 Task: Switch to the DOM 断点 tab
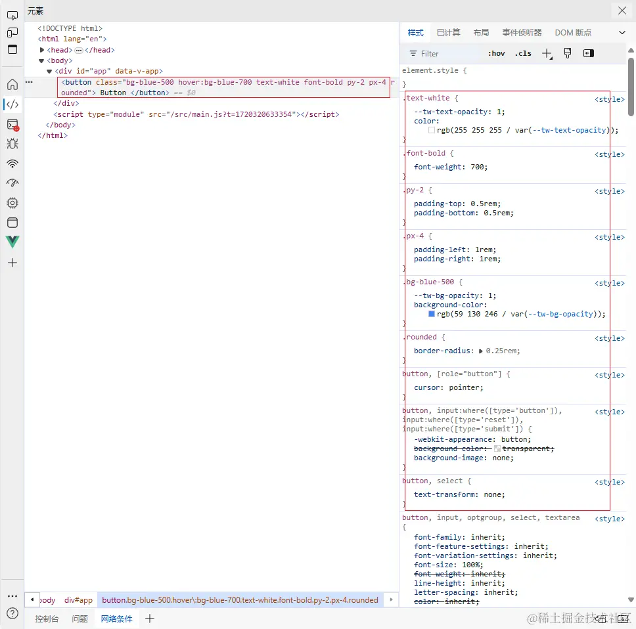click(x=573, y=32)
